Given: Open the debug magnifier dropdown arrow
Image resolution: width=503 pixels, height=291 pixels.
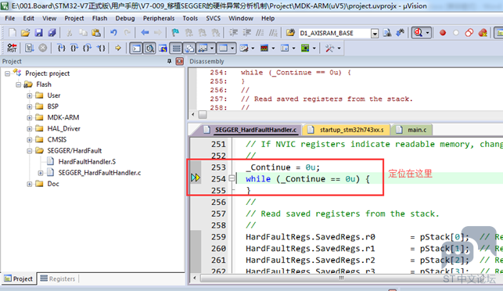Looking at the screenshot, I should click(427, 33).
